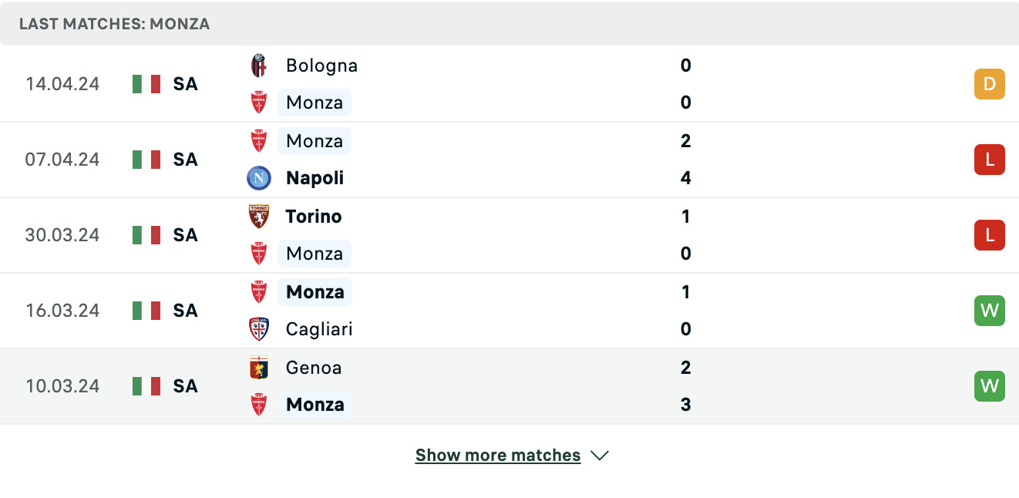Expand the Show more matches chevron

point(600,456)
